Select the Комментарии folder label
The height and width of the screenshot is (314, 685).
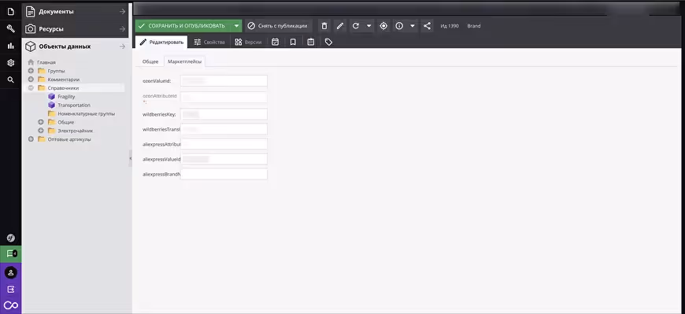pyautogui.click(x=64, y=79)
